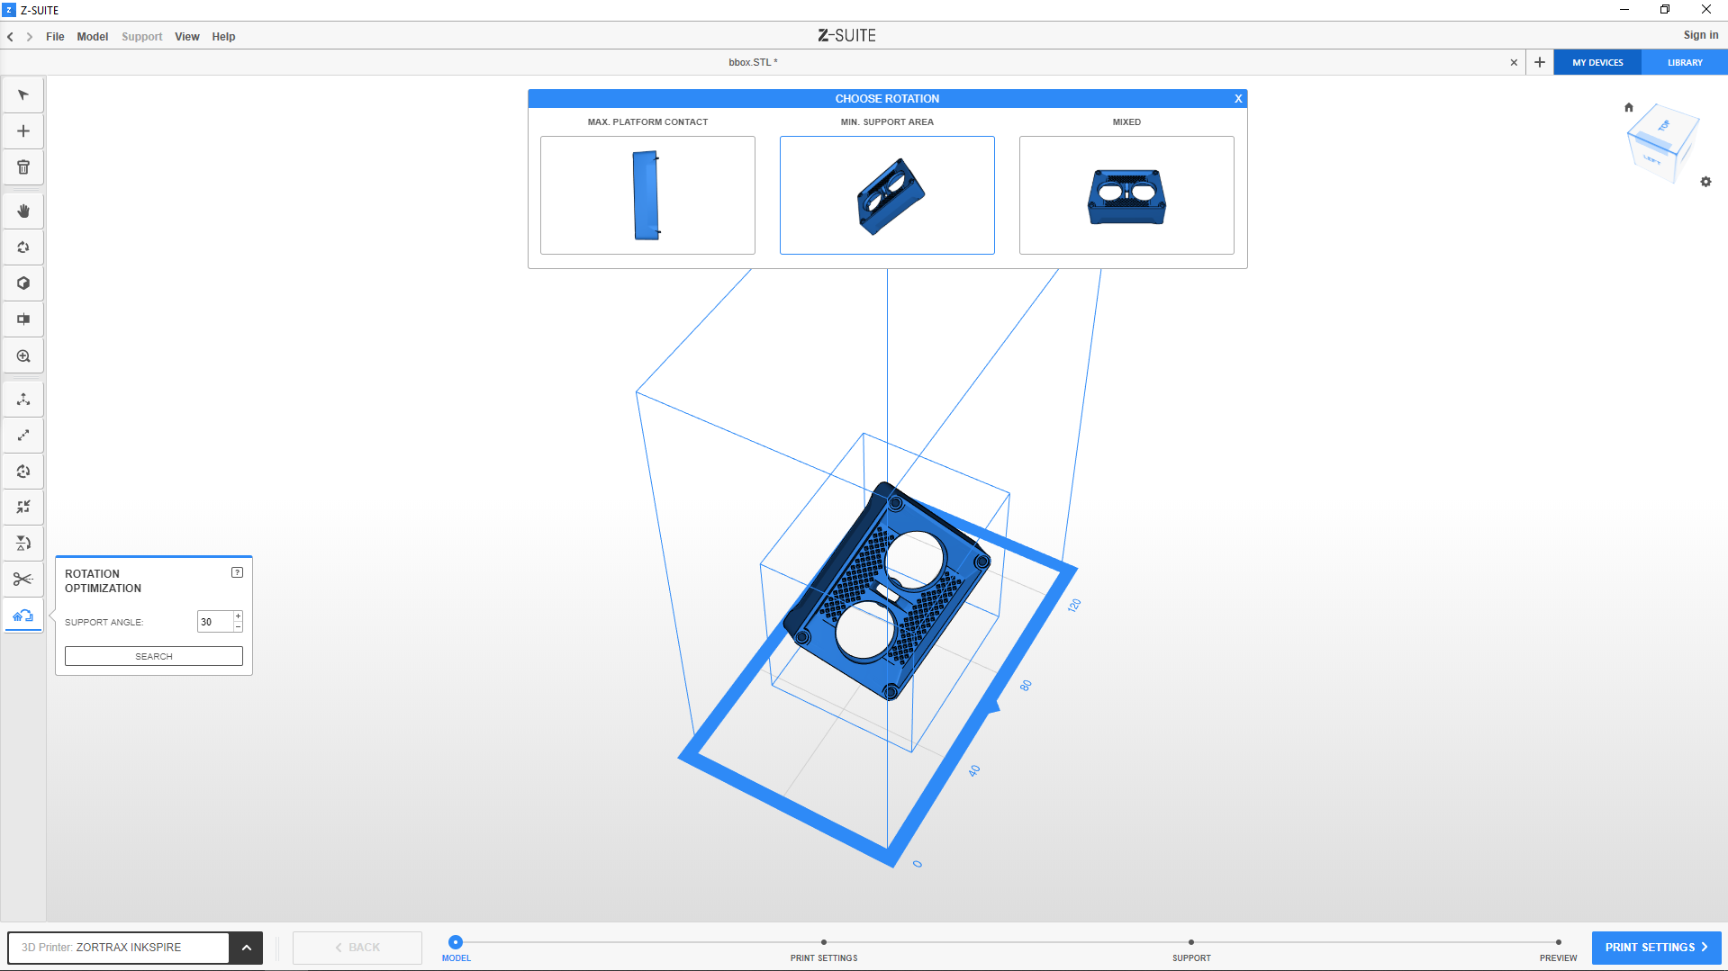Click the zoom magnifier tool
The image size is (1728, 971).
(23, 356)
